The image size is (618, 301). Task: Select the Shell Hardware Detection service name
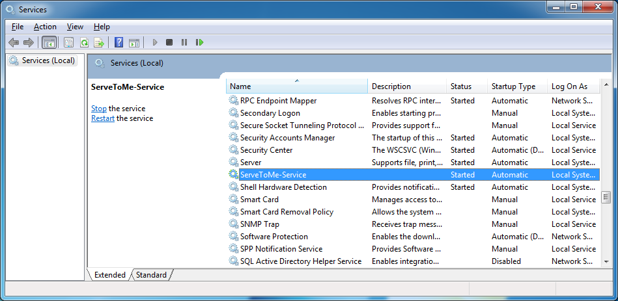point(283,187)
